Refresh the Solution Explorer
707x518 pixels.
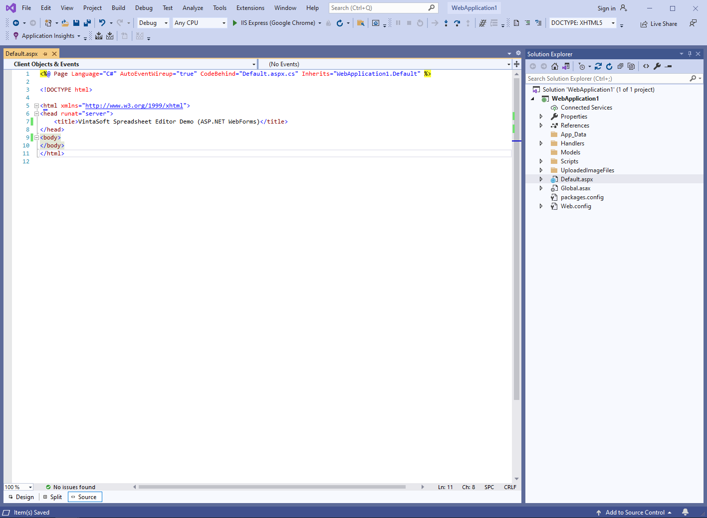point(609,66)
